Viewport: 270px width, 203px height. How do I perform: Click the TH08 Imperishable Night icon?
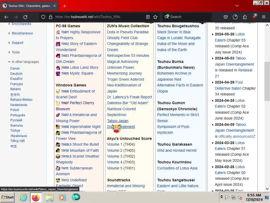58,127
